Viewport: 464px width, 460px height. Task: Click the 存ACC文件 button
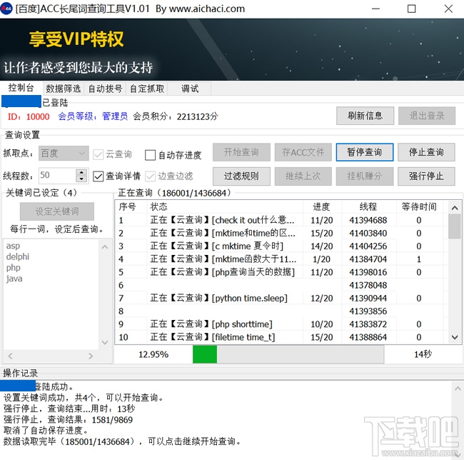point(303,152)
